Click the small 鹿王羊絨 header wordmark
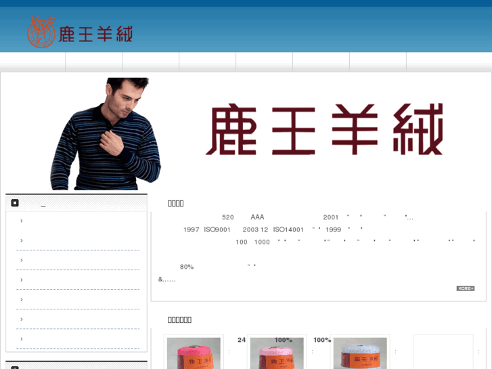This screenshot has width=492, height=369. [x=95, y=34]
